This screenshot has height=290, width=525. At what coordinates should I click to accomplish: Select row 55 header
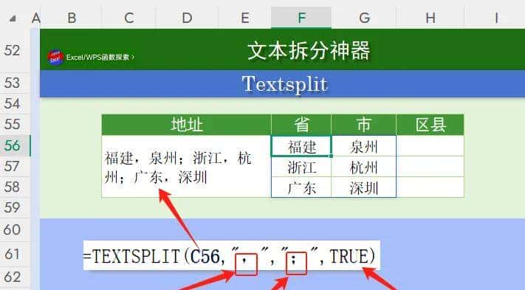(15, 124)
